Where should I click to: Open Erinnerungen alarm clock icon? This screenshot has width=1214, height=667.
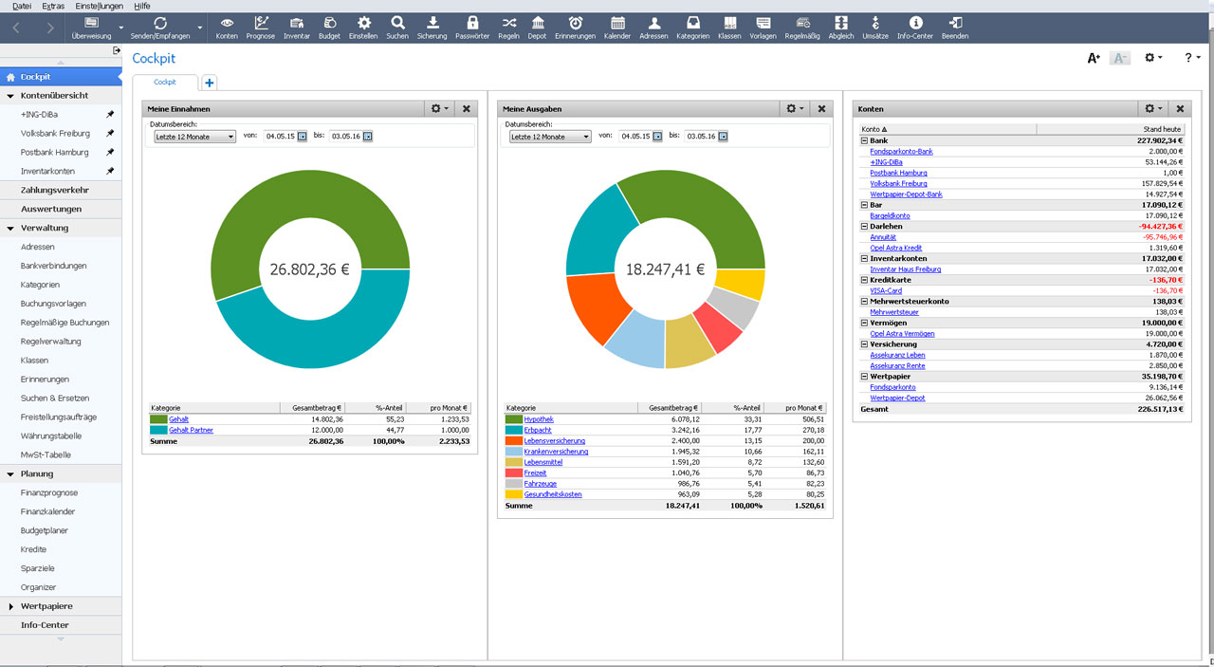coord(576,27)
